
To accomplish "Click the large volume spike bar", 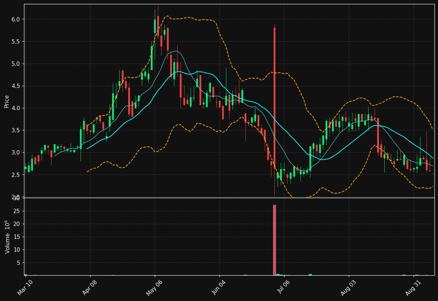I will tap(274, 240).
